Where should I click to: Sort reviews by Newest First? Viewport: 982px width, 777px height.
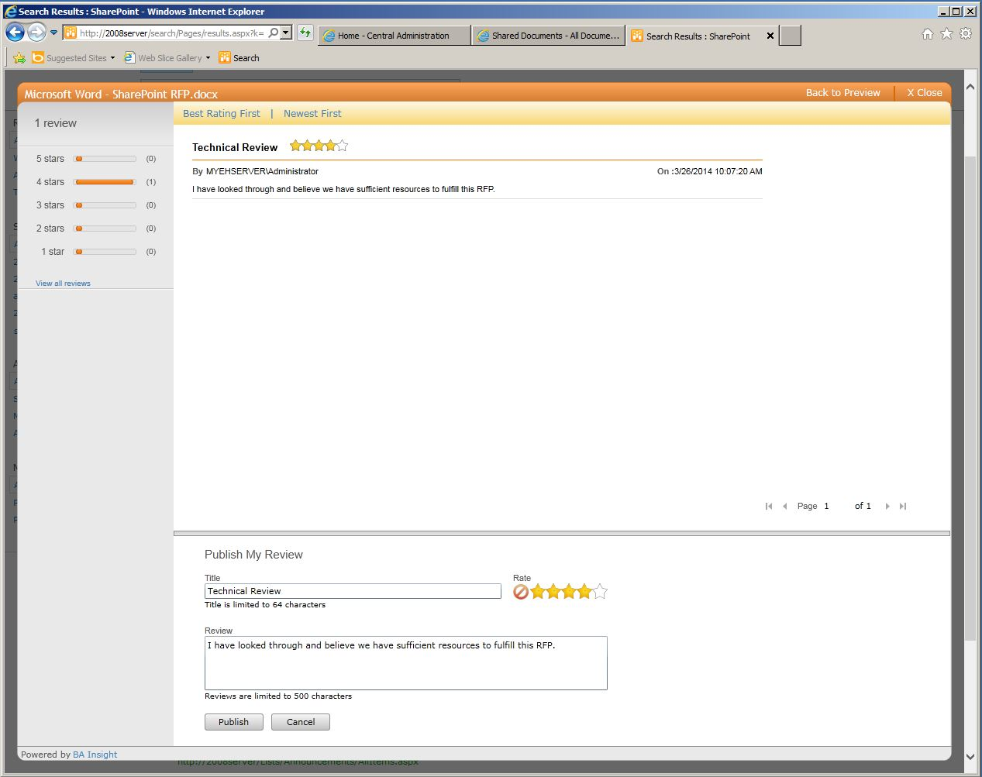tap(312, 113)
